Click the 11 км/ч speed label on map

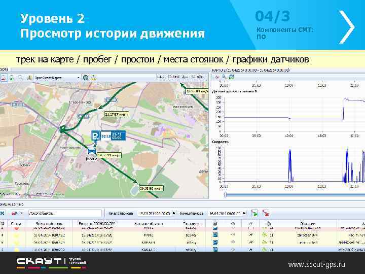point(109,155)
